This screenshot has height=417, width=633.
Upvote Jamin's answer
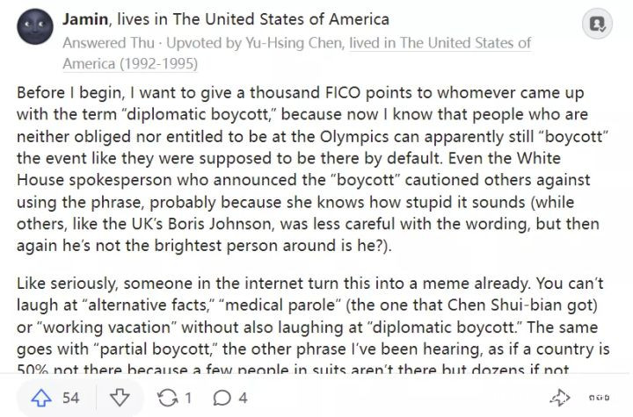point(43,398)
